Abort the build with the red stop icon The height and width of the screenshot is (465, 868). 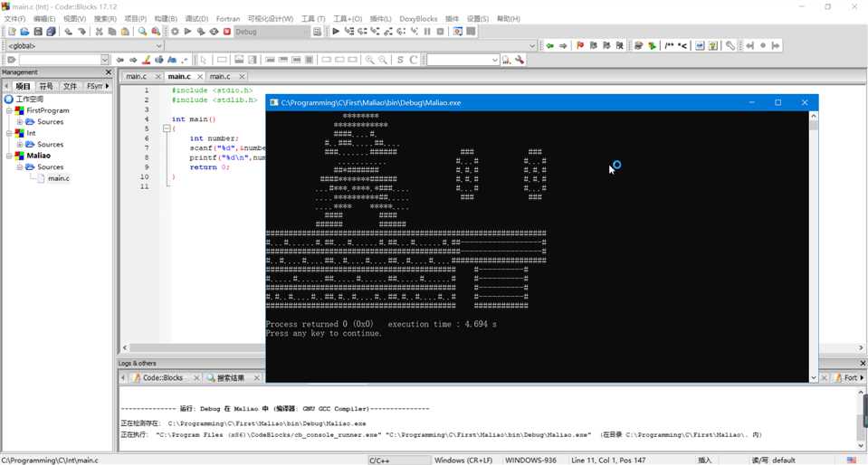227,32
